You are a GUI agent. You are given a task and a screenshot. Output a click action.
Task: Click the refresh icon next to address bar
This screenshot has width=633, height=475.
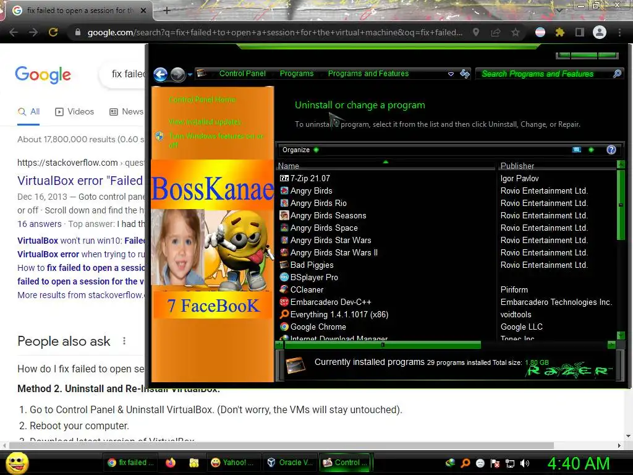tap(465, 74)
